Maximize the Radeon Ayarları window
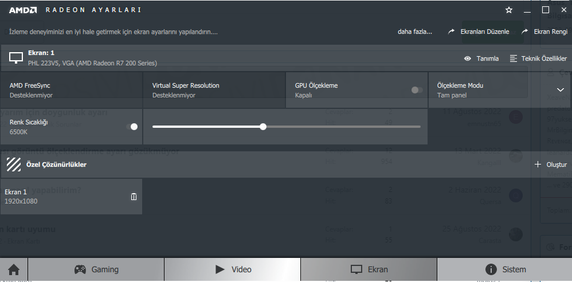 click(x=546, y=10)
